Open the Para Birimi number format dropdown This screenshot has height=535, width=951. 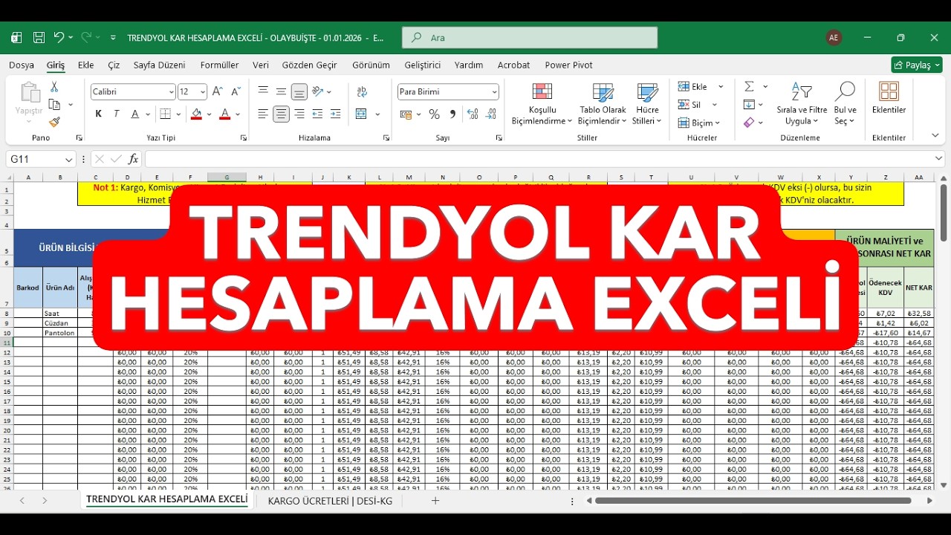tap(495, 92)
